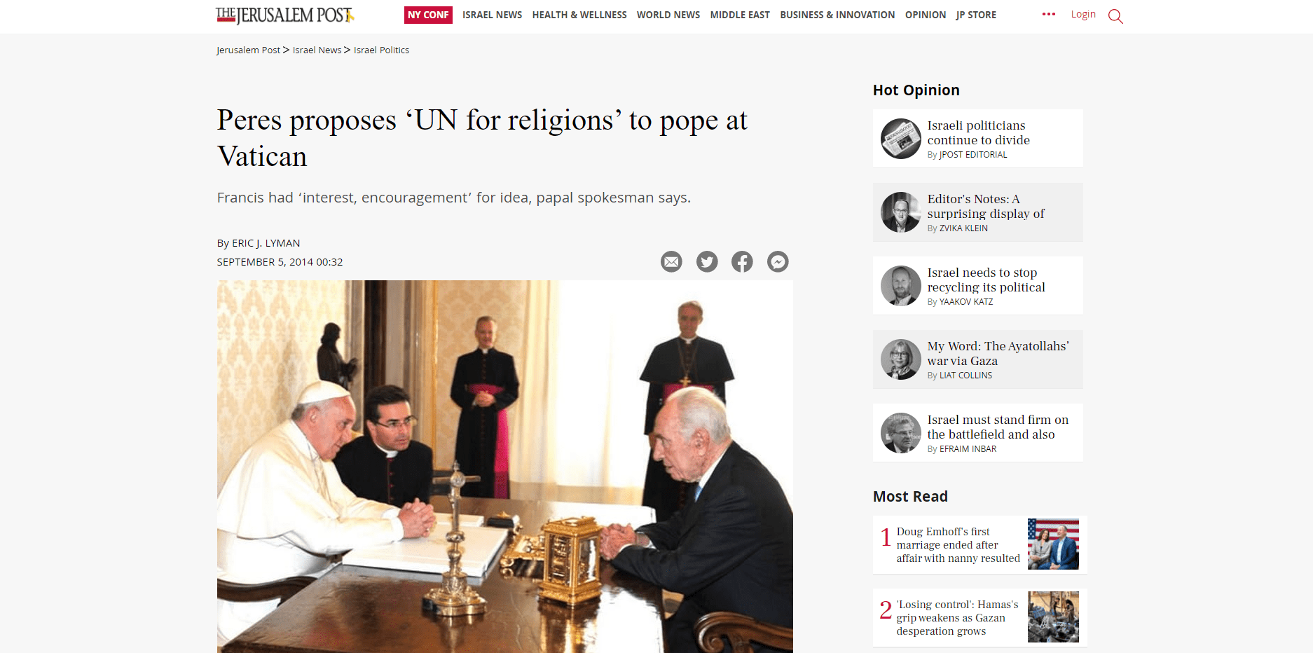Go to Jerusalem Post logo homepage
Image resolution: width=1313 pixels, height=653 pixels.
coord(285,15)
